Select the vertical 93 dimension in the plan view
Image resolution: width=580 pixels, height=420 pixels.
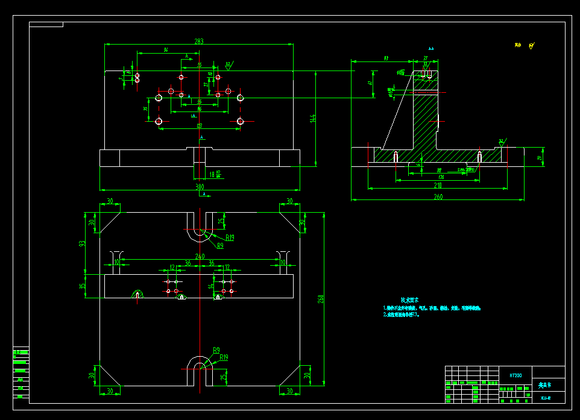(82, 243)
